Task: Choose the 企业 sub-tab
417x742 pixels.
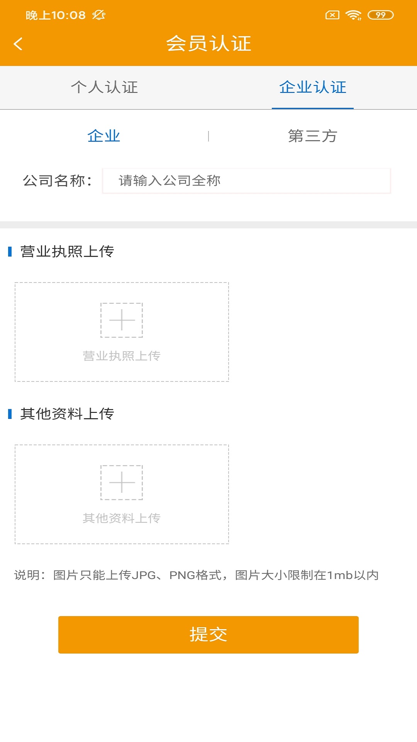Action: (x=104, y=136)
